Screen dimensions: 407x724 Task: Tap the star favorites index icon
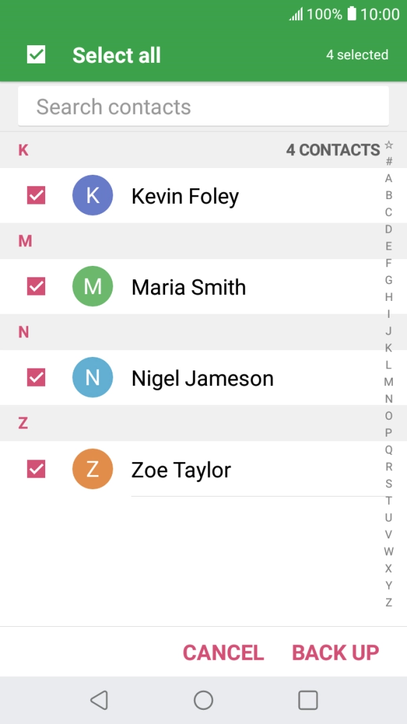pyautogui.click(x=389, y=145)
